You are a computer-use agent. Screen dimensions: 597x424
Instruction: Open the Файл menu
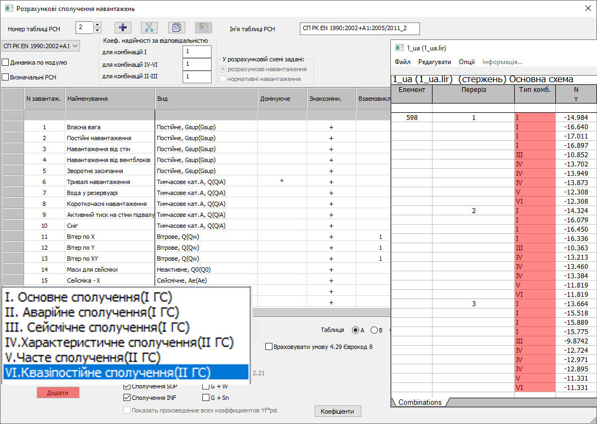(x=402, y=62)
